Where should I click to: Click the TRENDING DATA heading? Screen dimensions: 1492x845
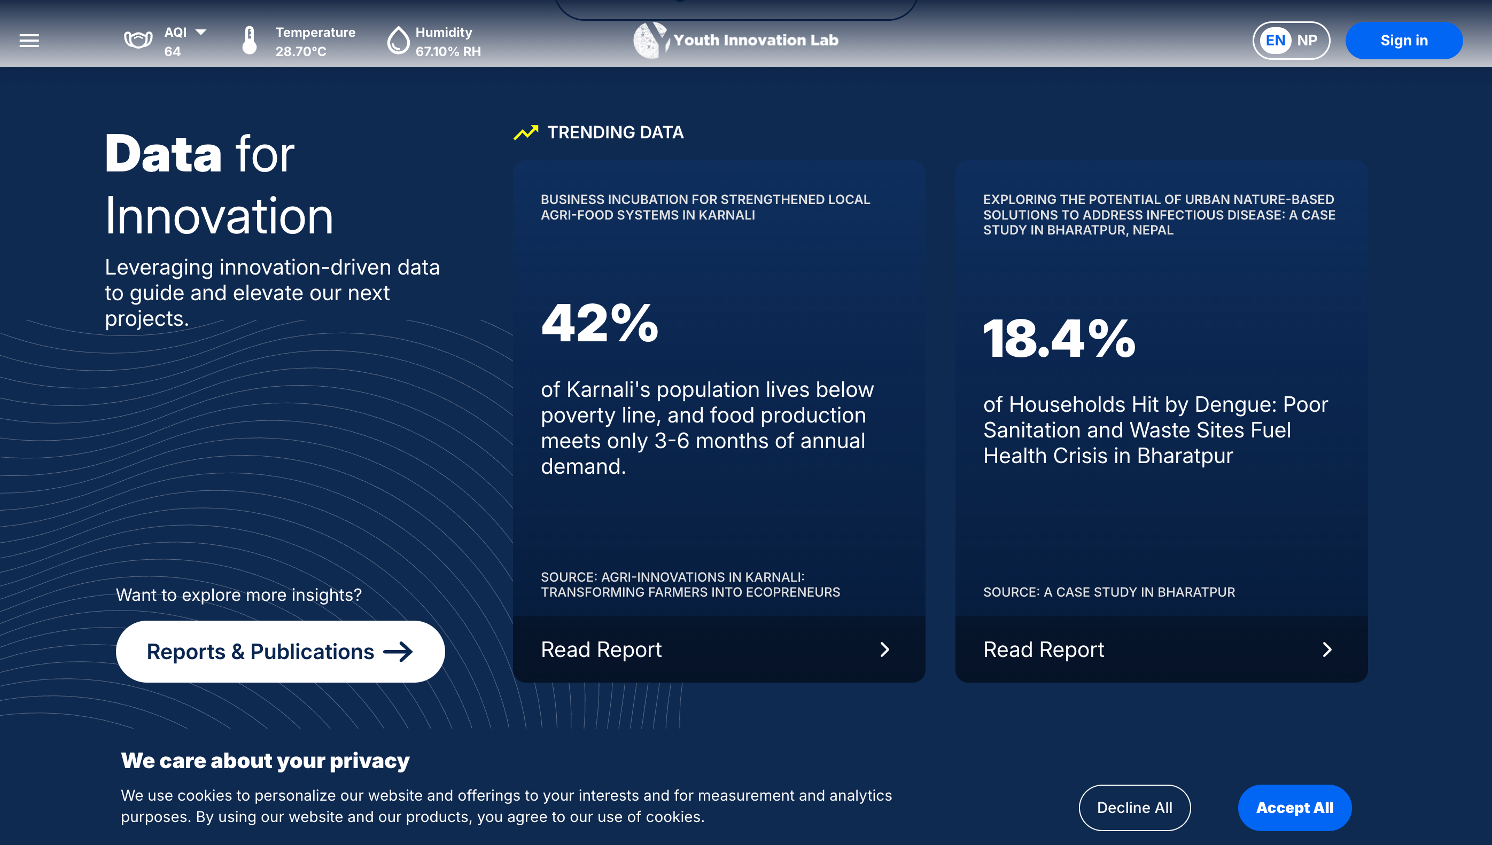click(x=616, y=132)
